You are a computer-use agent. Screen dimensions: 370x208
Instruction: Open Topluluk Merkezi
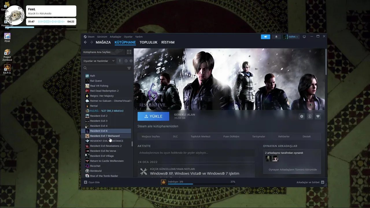[x=200, y=136]
